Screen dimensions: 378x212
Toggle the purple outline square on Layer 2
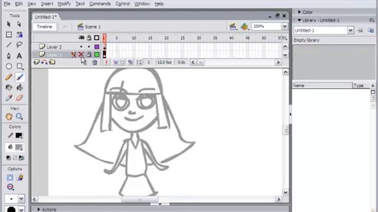coord(97,47)
